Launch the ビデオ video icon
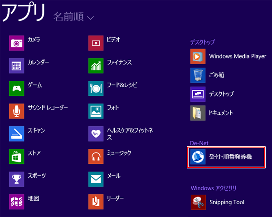The image size is (272, 217). [x=96, y=43]
